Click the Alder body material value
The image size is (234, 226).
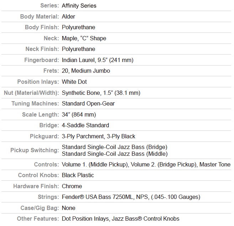point(68,16)
